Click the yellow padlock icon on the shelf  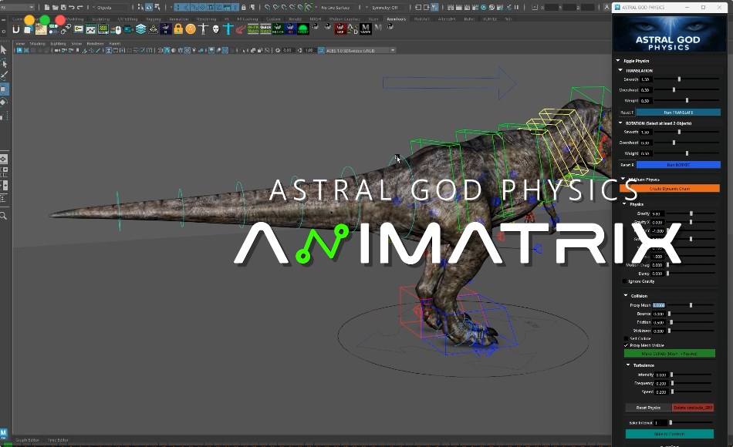pos(177,29)
